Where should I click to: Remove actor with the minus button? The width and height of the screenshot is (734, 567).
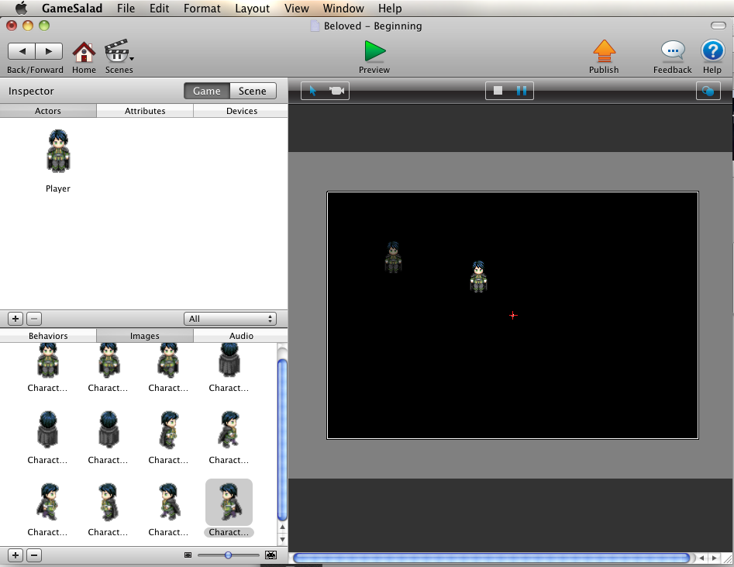pos(33,319)
